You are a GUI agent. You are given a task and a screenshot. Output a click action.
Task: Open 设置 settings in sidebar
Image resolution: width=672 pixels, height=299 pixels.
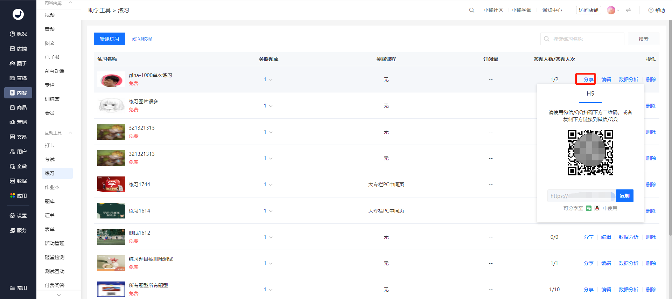[18, 216]
